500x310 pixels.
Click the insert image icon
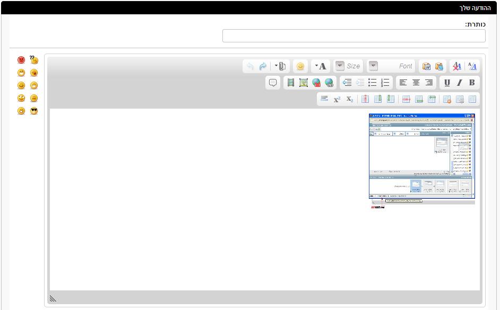click(303, 83)
